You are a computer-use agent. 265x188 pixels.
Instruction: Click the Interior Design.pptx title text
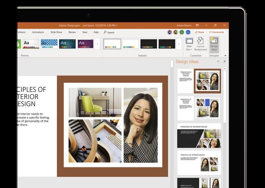[69, 26]
